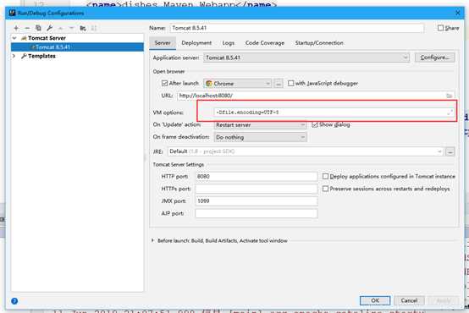Screen dimensions: 469x313
Task: Click the Move into new folder icon
Action: pyautogui.click(x=83, y=28)
